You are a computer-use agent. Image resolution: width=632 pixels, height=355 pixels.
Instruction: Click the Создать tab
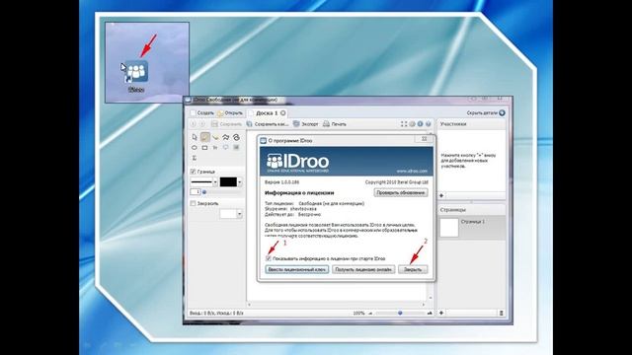coord(201,113)
